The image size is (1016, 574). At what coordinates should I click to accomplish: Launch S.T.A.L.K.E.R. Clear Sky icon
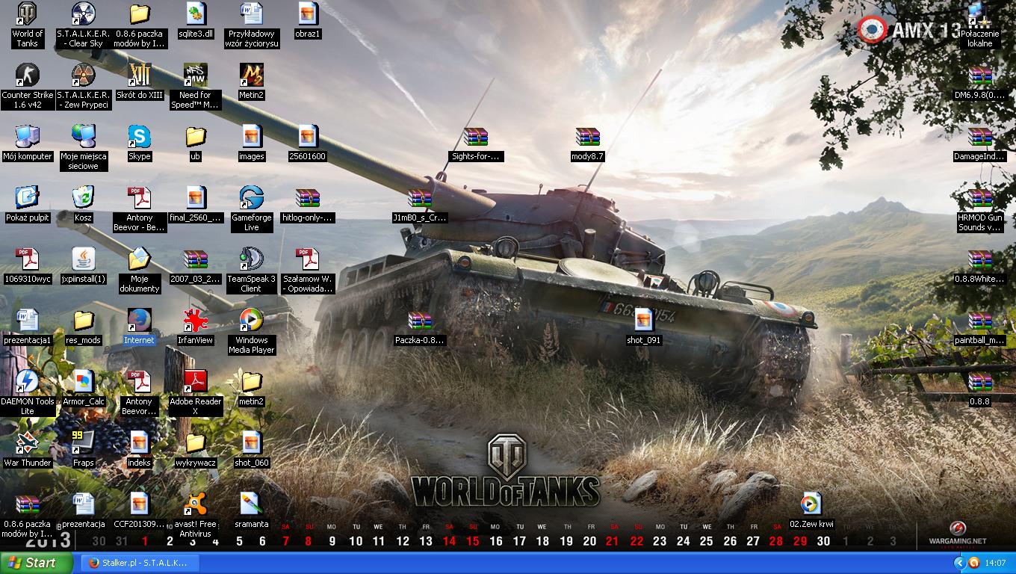click(84, 14)
